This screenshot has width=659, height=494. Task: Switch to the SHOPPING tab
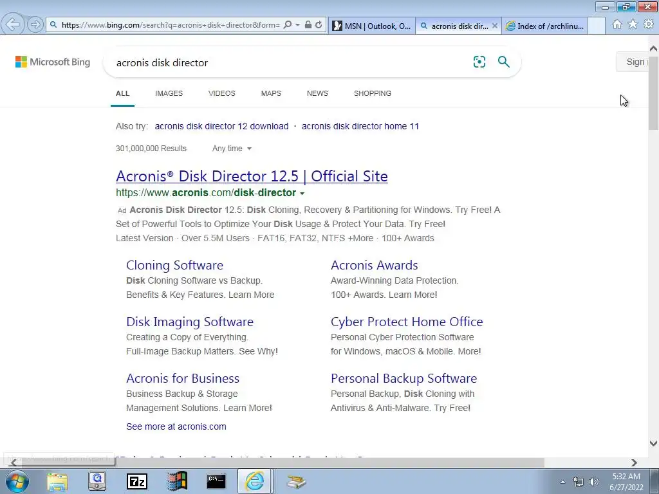[373, 93]
